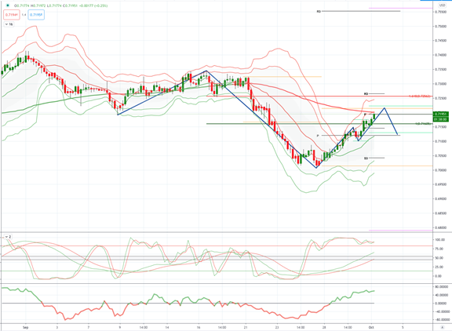The width and height of the screenshot is (452, 331).
Task: Toggle auto scale A button
Action: (x=443, y=328)
